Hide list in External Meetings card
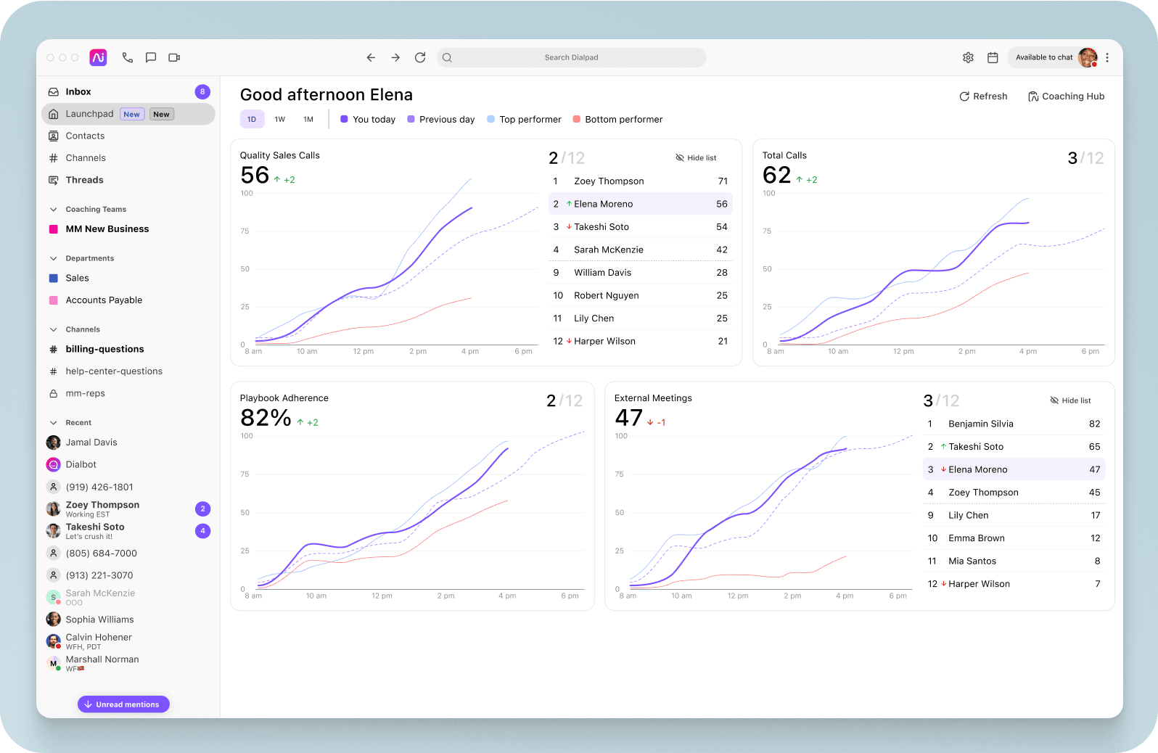 [1070, 400]
